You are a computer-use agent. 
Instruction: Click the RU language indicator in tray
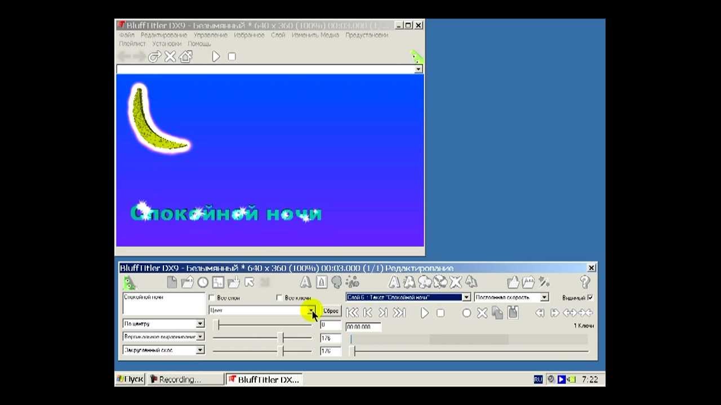pos(538,380)
